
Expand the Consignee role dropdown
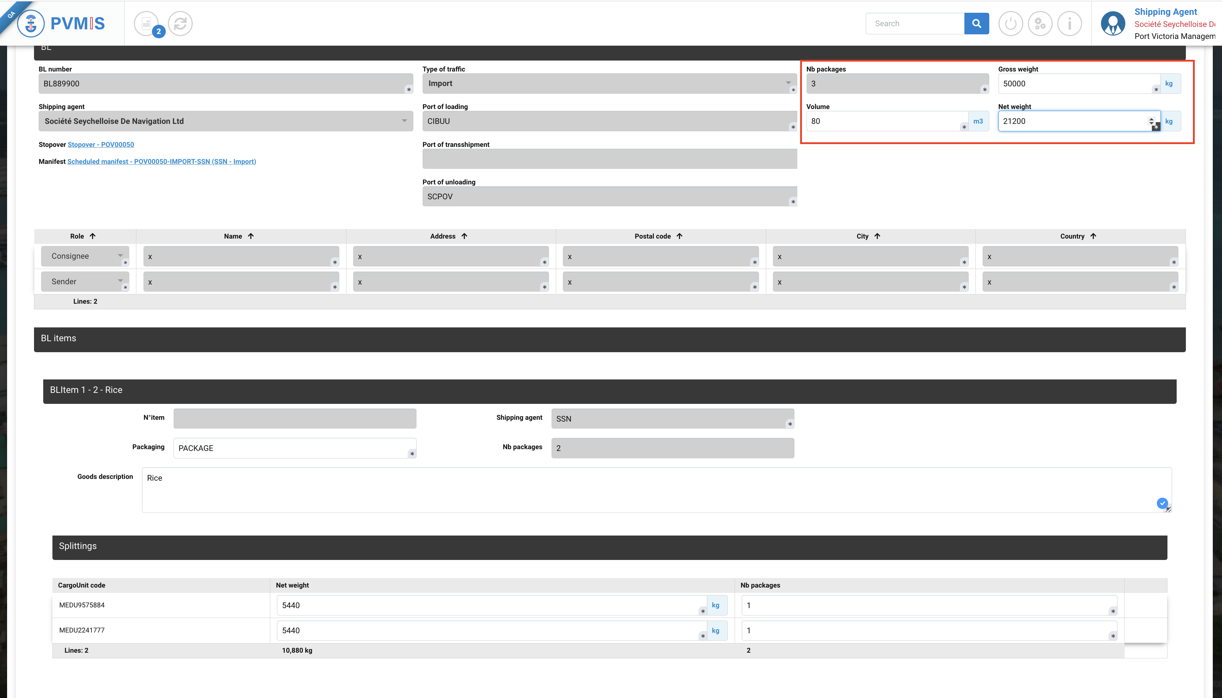point(120,256)
